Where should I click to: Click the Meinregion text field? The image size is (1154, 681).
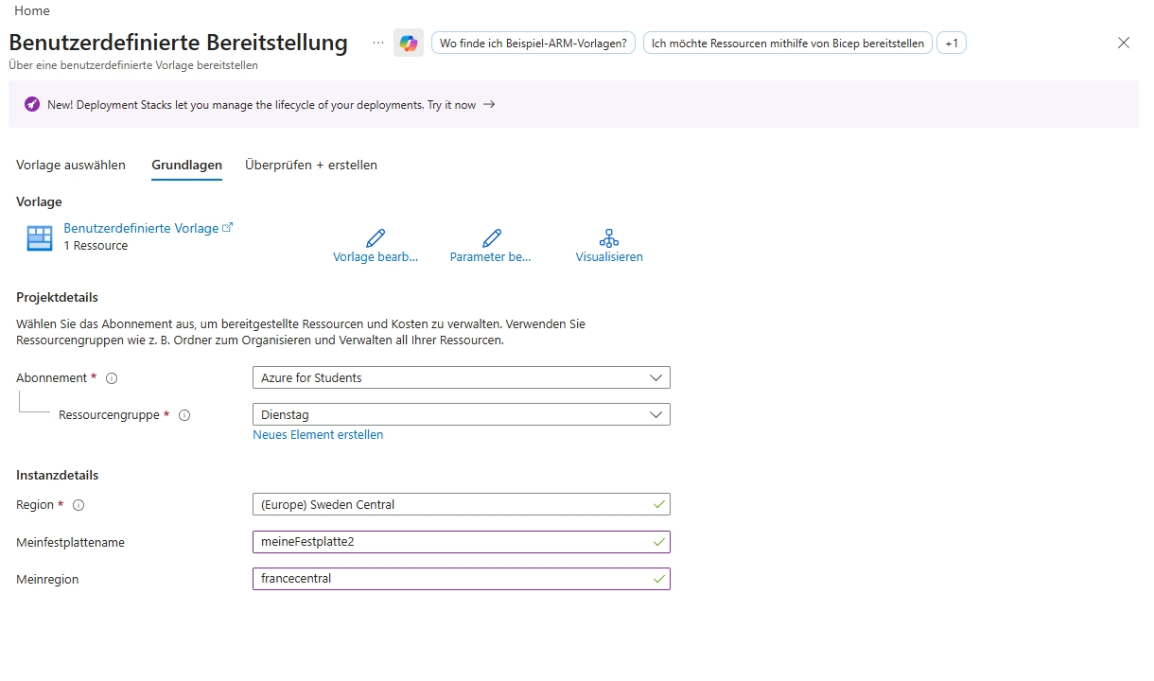coord(461,578)
